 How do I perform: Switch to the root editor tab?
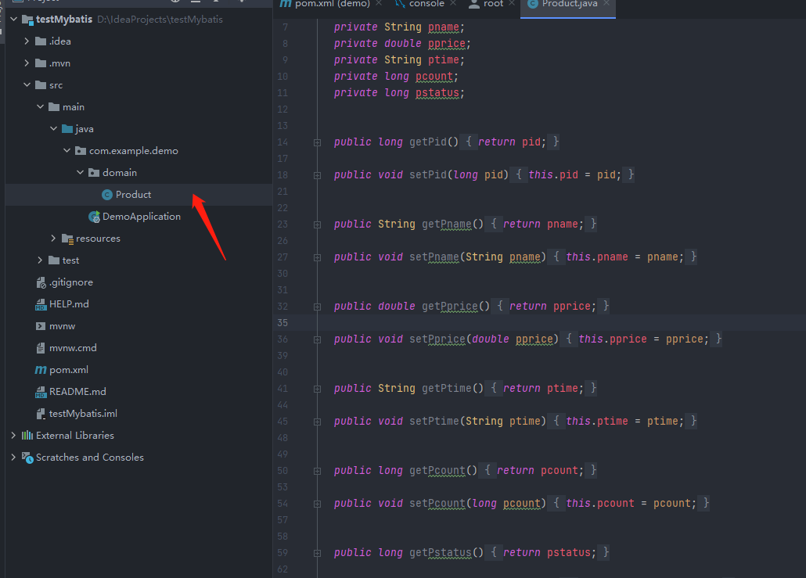pos(492,4)
